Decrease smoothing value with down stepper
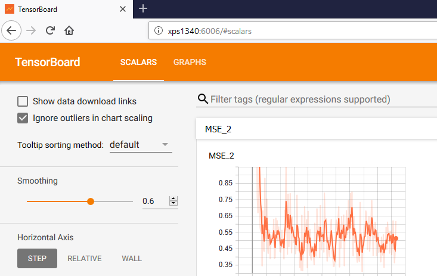Viewport: 437px width, 276px height. tap(173, 203)
